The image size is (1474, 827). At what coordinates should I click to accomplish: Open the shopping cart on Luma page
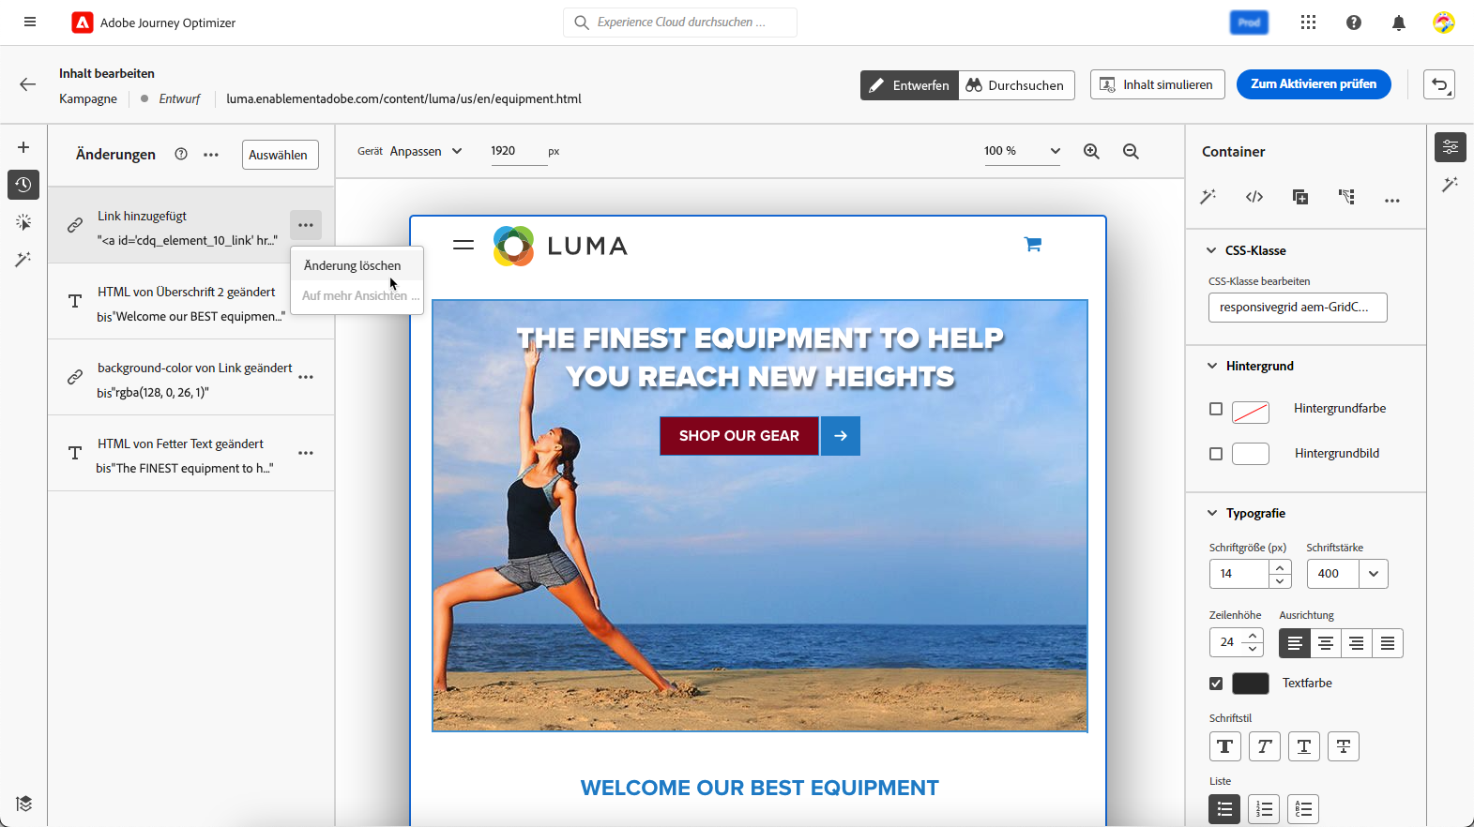pos(1033,245)
